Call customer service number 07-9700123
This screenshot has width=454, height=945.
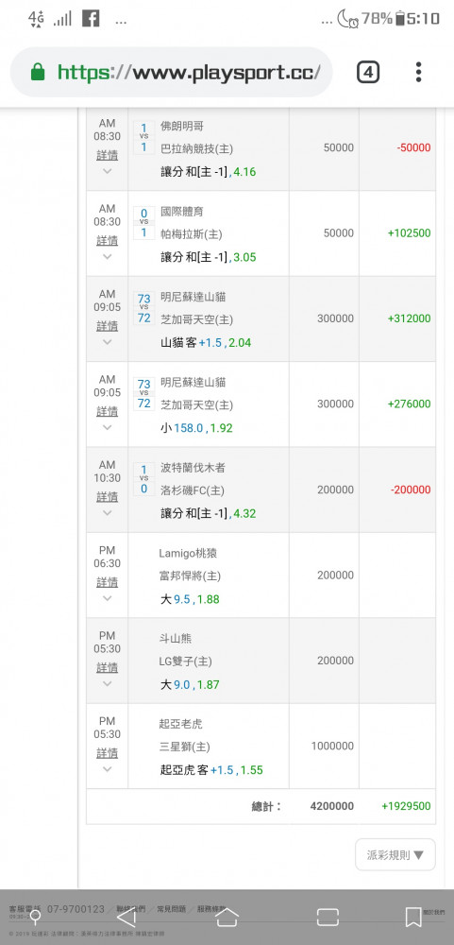[76, 909]
